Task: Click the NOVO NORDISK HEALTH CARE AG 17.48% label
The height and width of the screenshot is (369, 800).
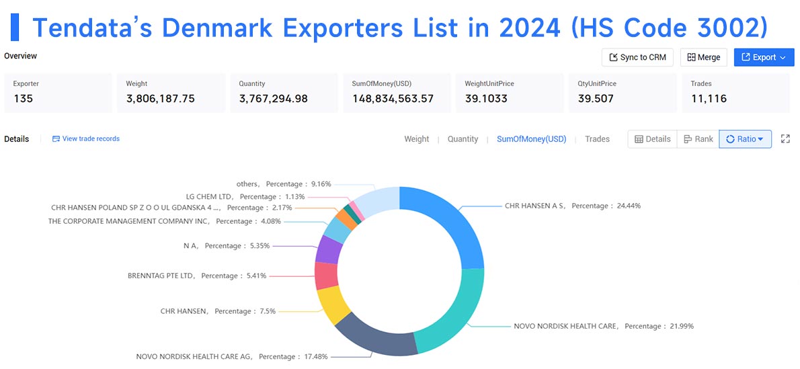Action: [232, 357]
